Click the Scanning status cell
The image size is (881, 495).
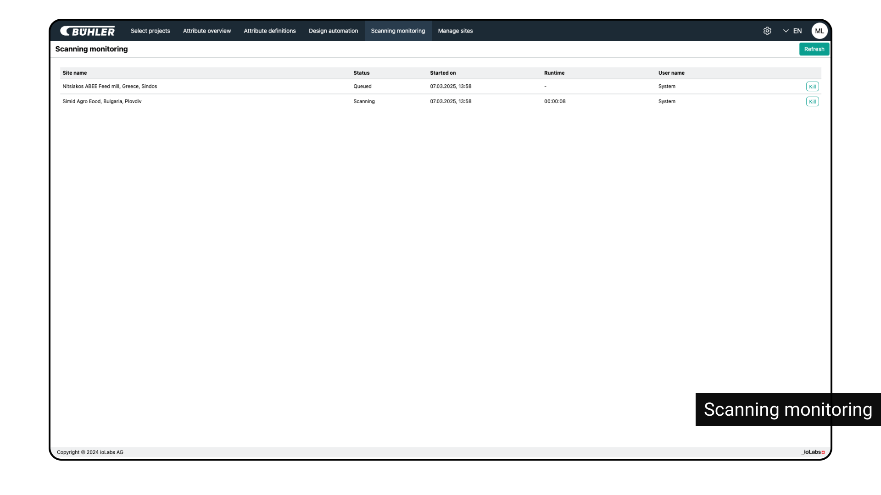tap(364, 101)
